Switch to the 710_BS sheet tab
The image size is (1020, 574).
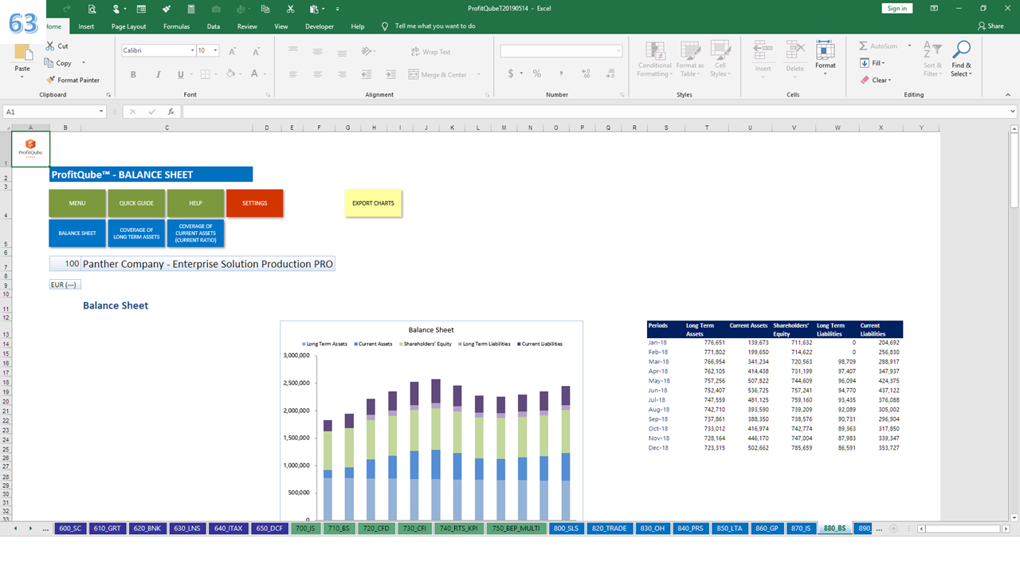(339, 529)
